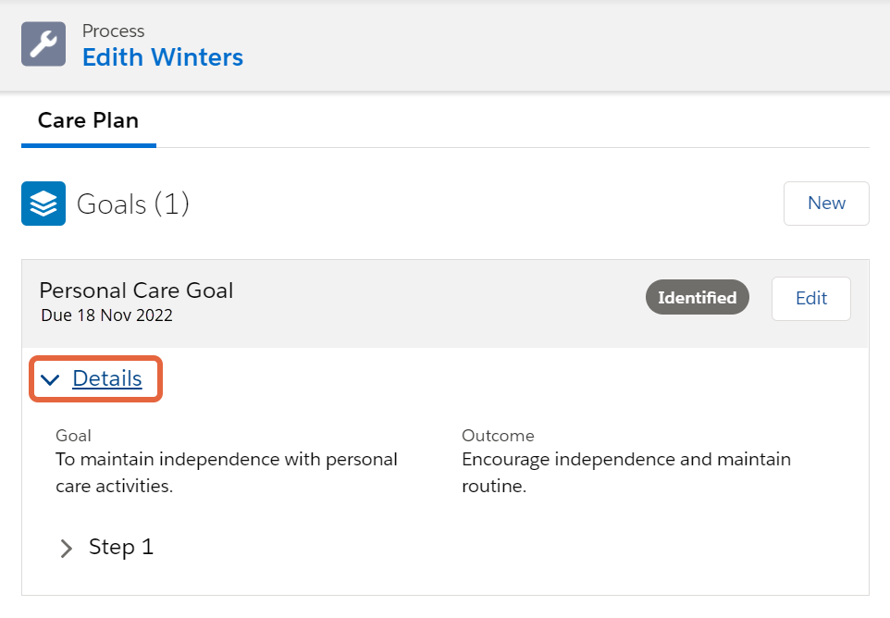Click the Due 18 Nov 2022 date

click(106, 315)
